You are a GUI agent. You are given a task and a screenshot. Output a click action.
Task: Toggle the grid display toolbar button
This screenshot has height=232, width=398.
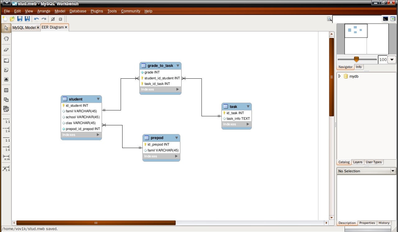60,19
